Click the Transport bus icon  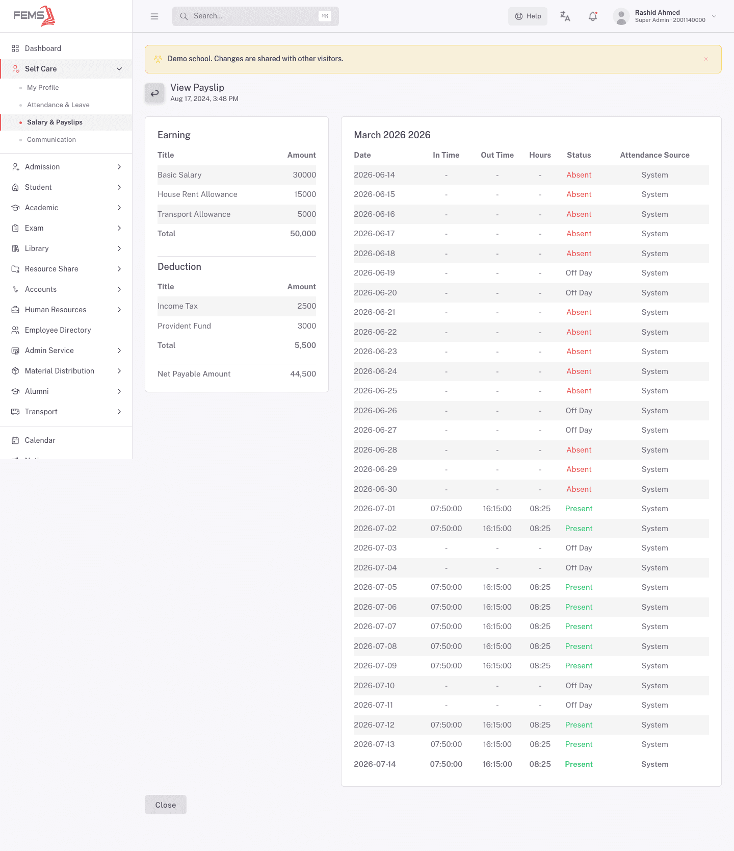tap(15, 412)
